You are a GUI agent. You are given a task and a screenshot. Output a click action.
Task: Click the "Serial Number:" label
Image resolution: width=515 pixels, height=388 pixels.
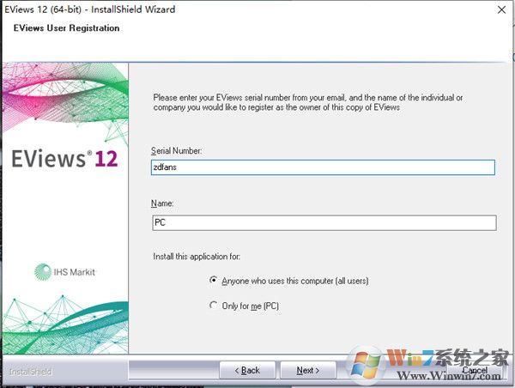176,151
